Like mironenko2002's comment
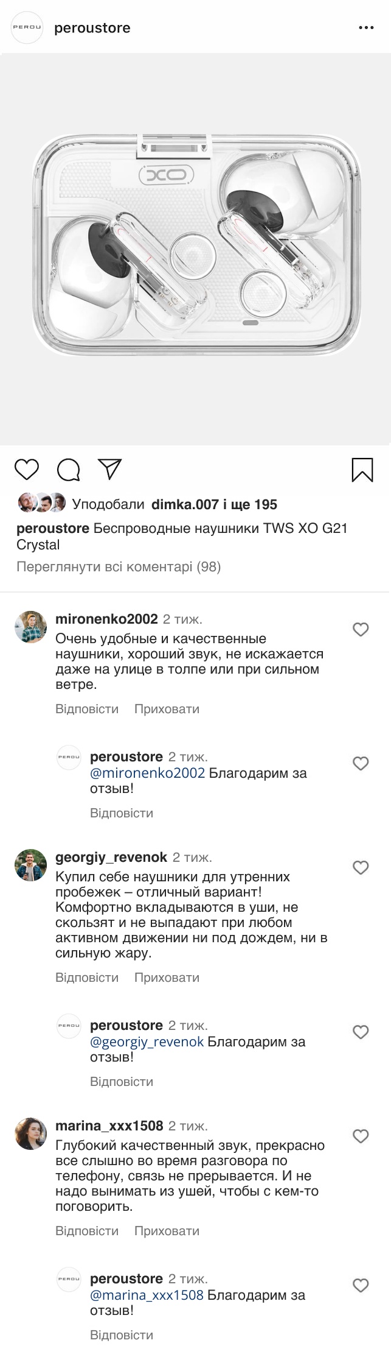This screenshot has width=391, height=1357. point(361,629)
